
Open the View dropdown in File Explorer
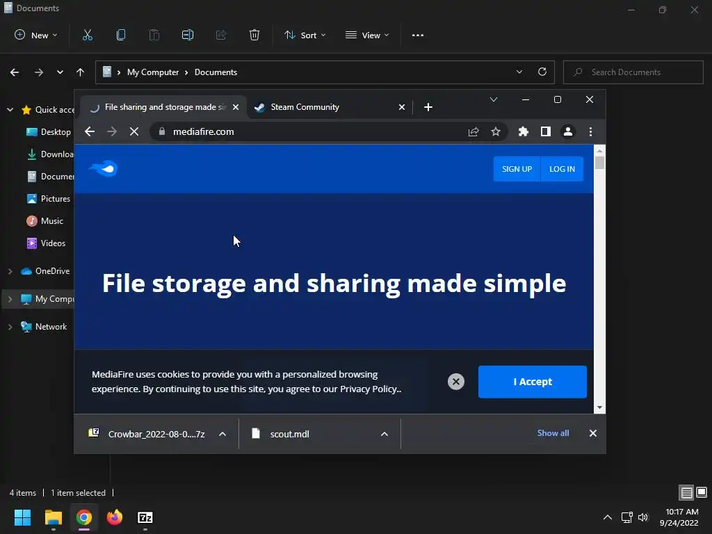pyautogui.click(x=367, y=35)
